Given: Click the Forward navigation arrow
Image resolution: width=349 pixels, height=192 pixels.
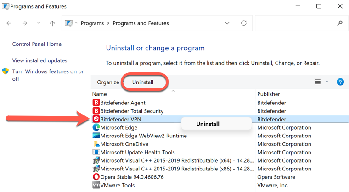Looking at the screenshot, I should click(x=25, y=23).
